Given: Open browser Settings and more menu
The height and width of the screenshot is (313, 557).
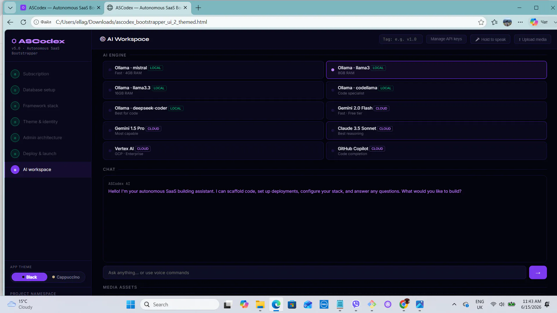Looking at the screenshot, I should tap(520, 22).
